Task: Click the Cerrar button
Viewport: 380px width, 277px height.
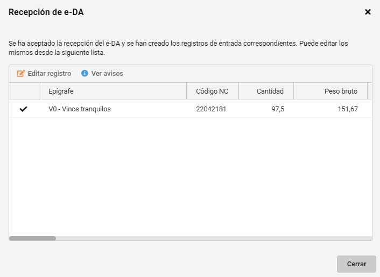Action: (356, 264)
